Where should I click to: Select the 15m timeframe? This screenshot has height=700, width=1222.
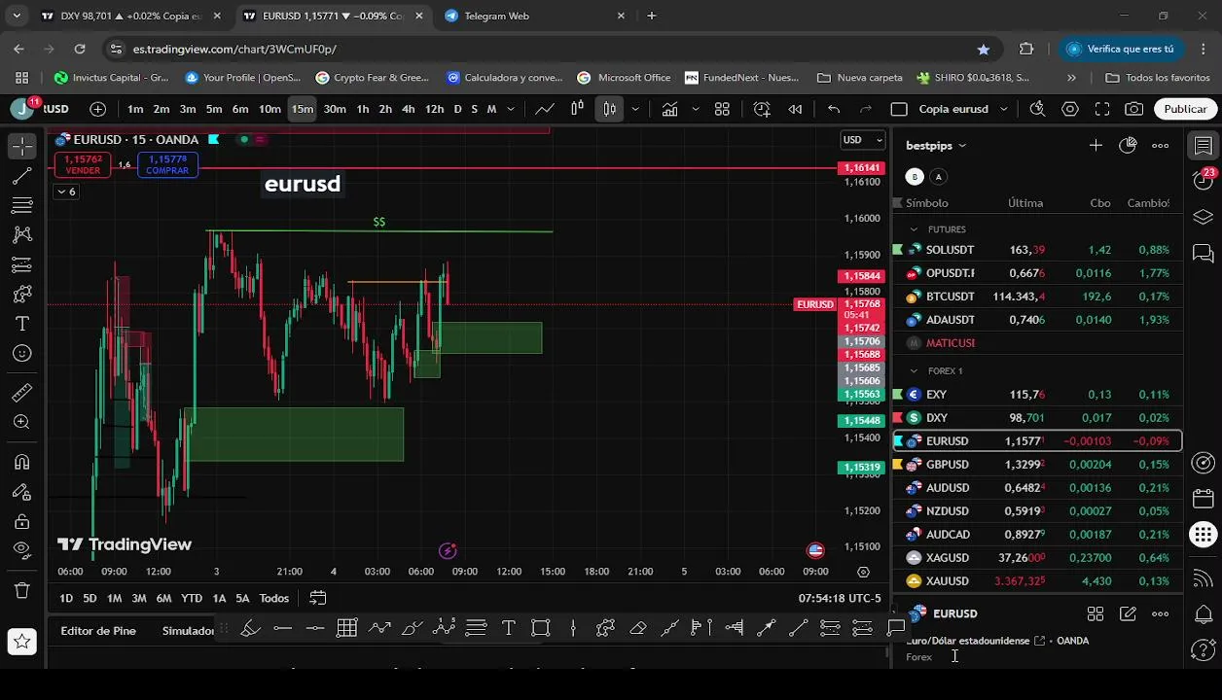click(303, 109)
